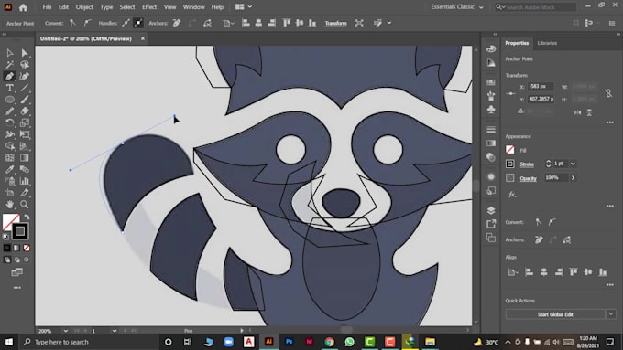Viewport: 623px width, 350px height.
Task: Select the Selection tool arrow
Action: coord(9,53)
